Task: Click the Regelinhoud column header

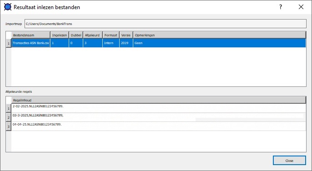Action: (x=159, y=100)
